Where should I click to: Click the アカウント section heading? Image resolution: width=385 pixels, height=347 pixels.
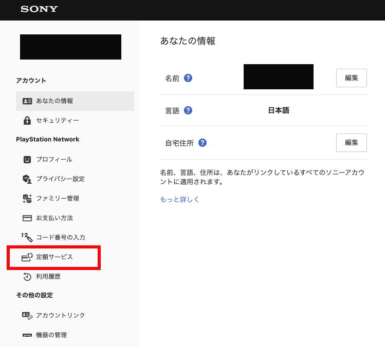pyautogui.click(x=31, y=81)
